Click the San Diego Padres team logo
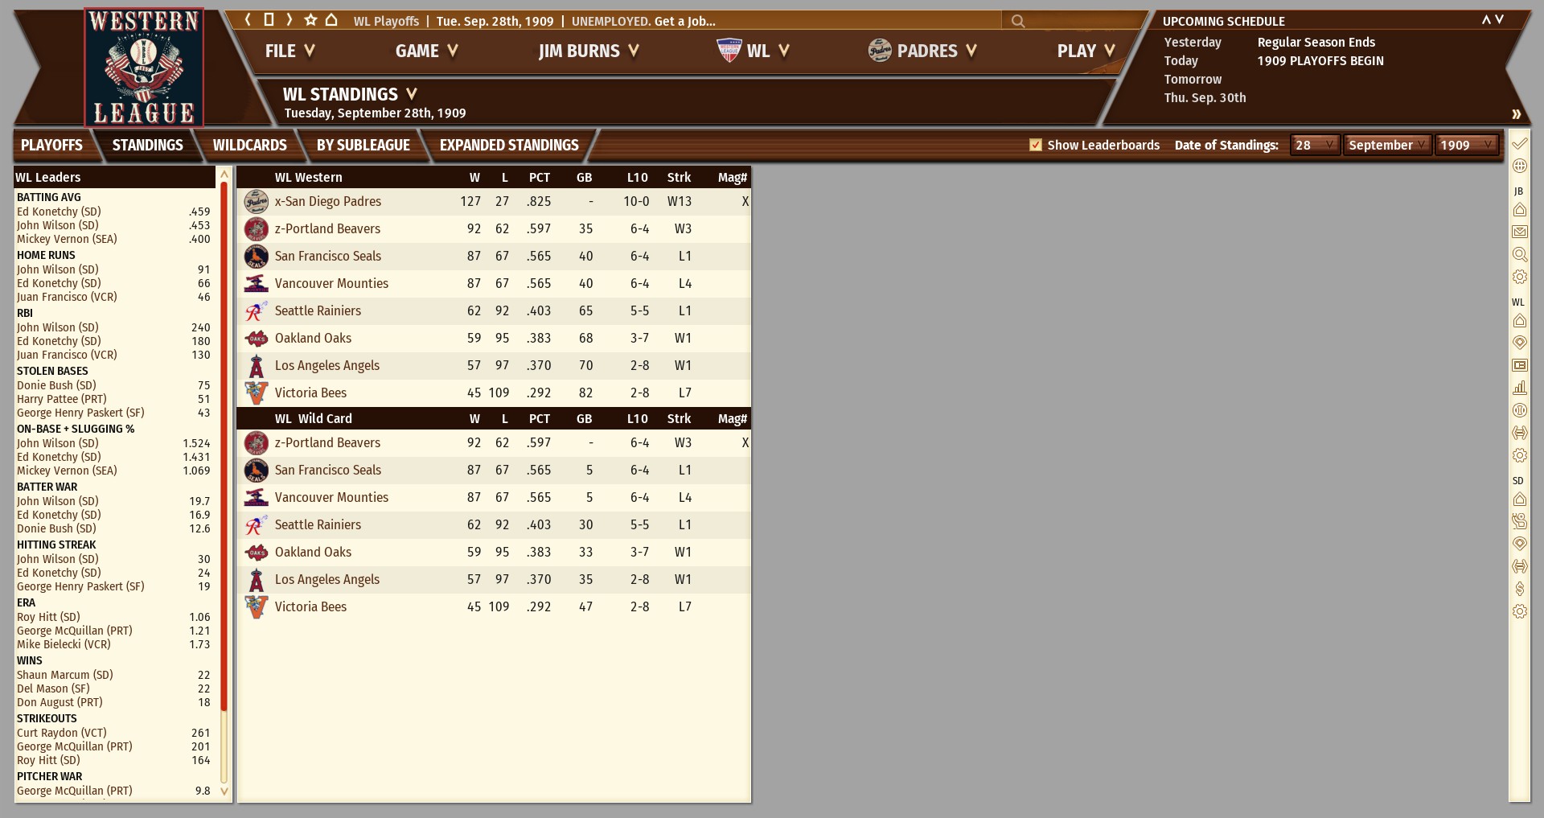 pos(256,202)
